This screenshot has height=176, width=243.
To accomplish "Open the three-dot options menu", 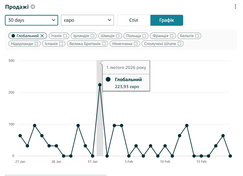I will [235, 7].
